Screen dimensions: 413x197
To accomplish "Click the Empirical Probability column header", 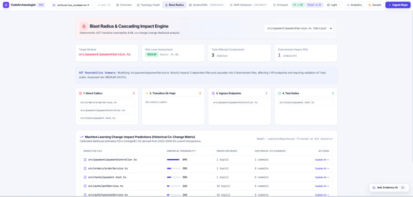I will (x=181, y=151).
